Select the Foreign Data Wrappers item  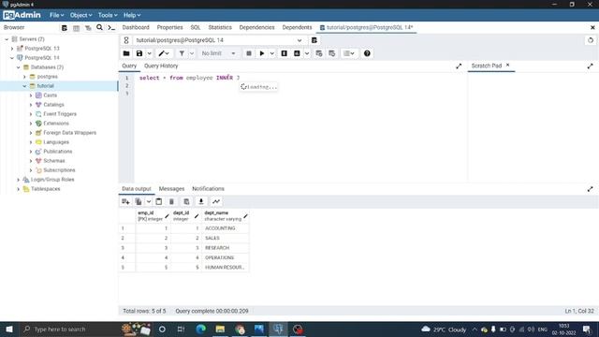pos(69,133)
